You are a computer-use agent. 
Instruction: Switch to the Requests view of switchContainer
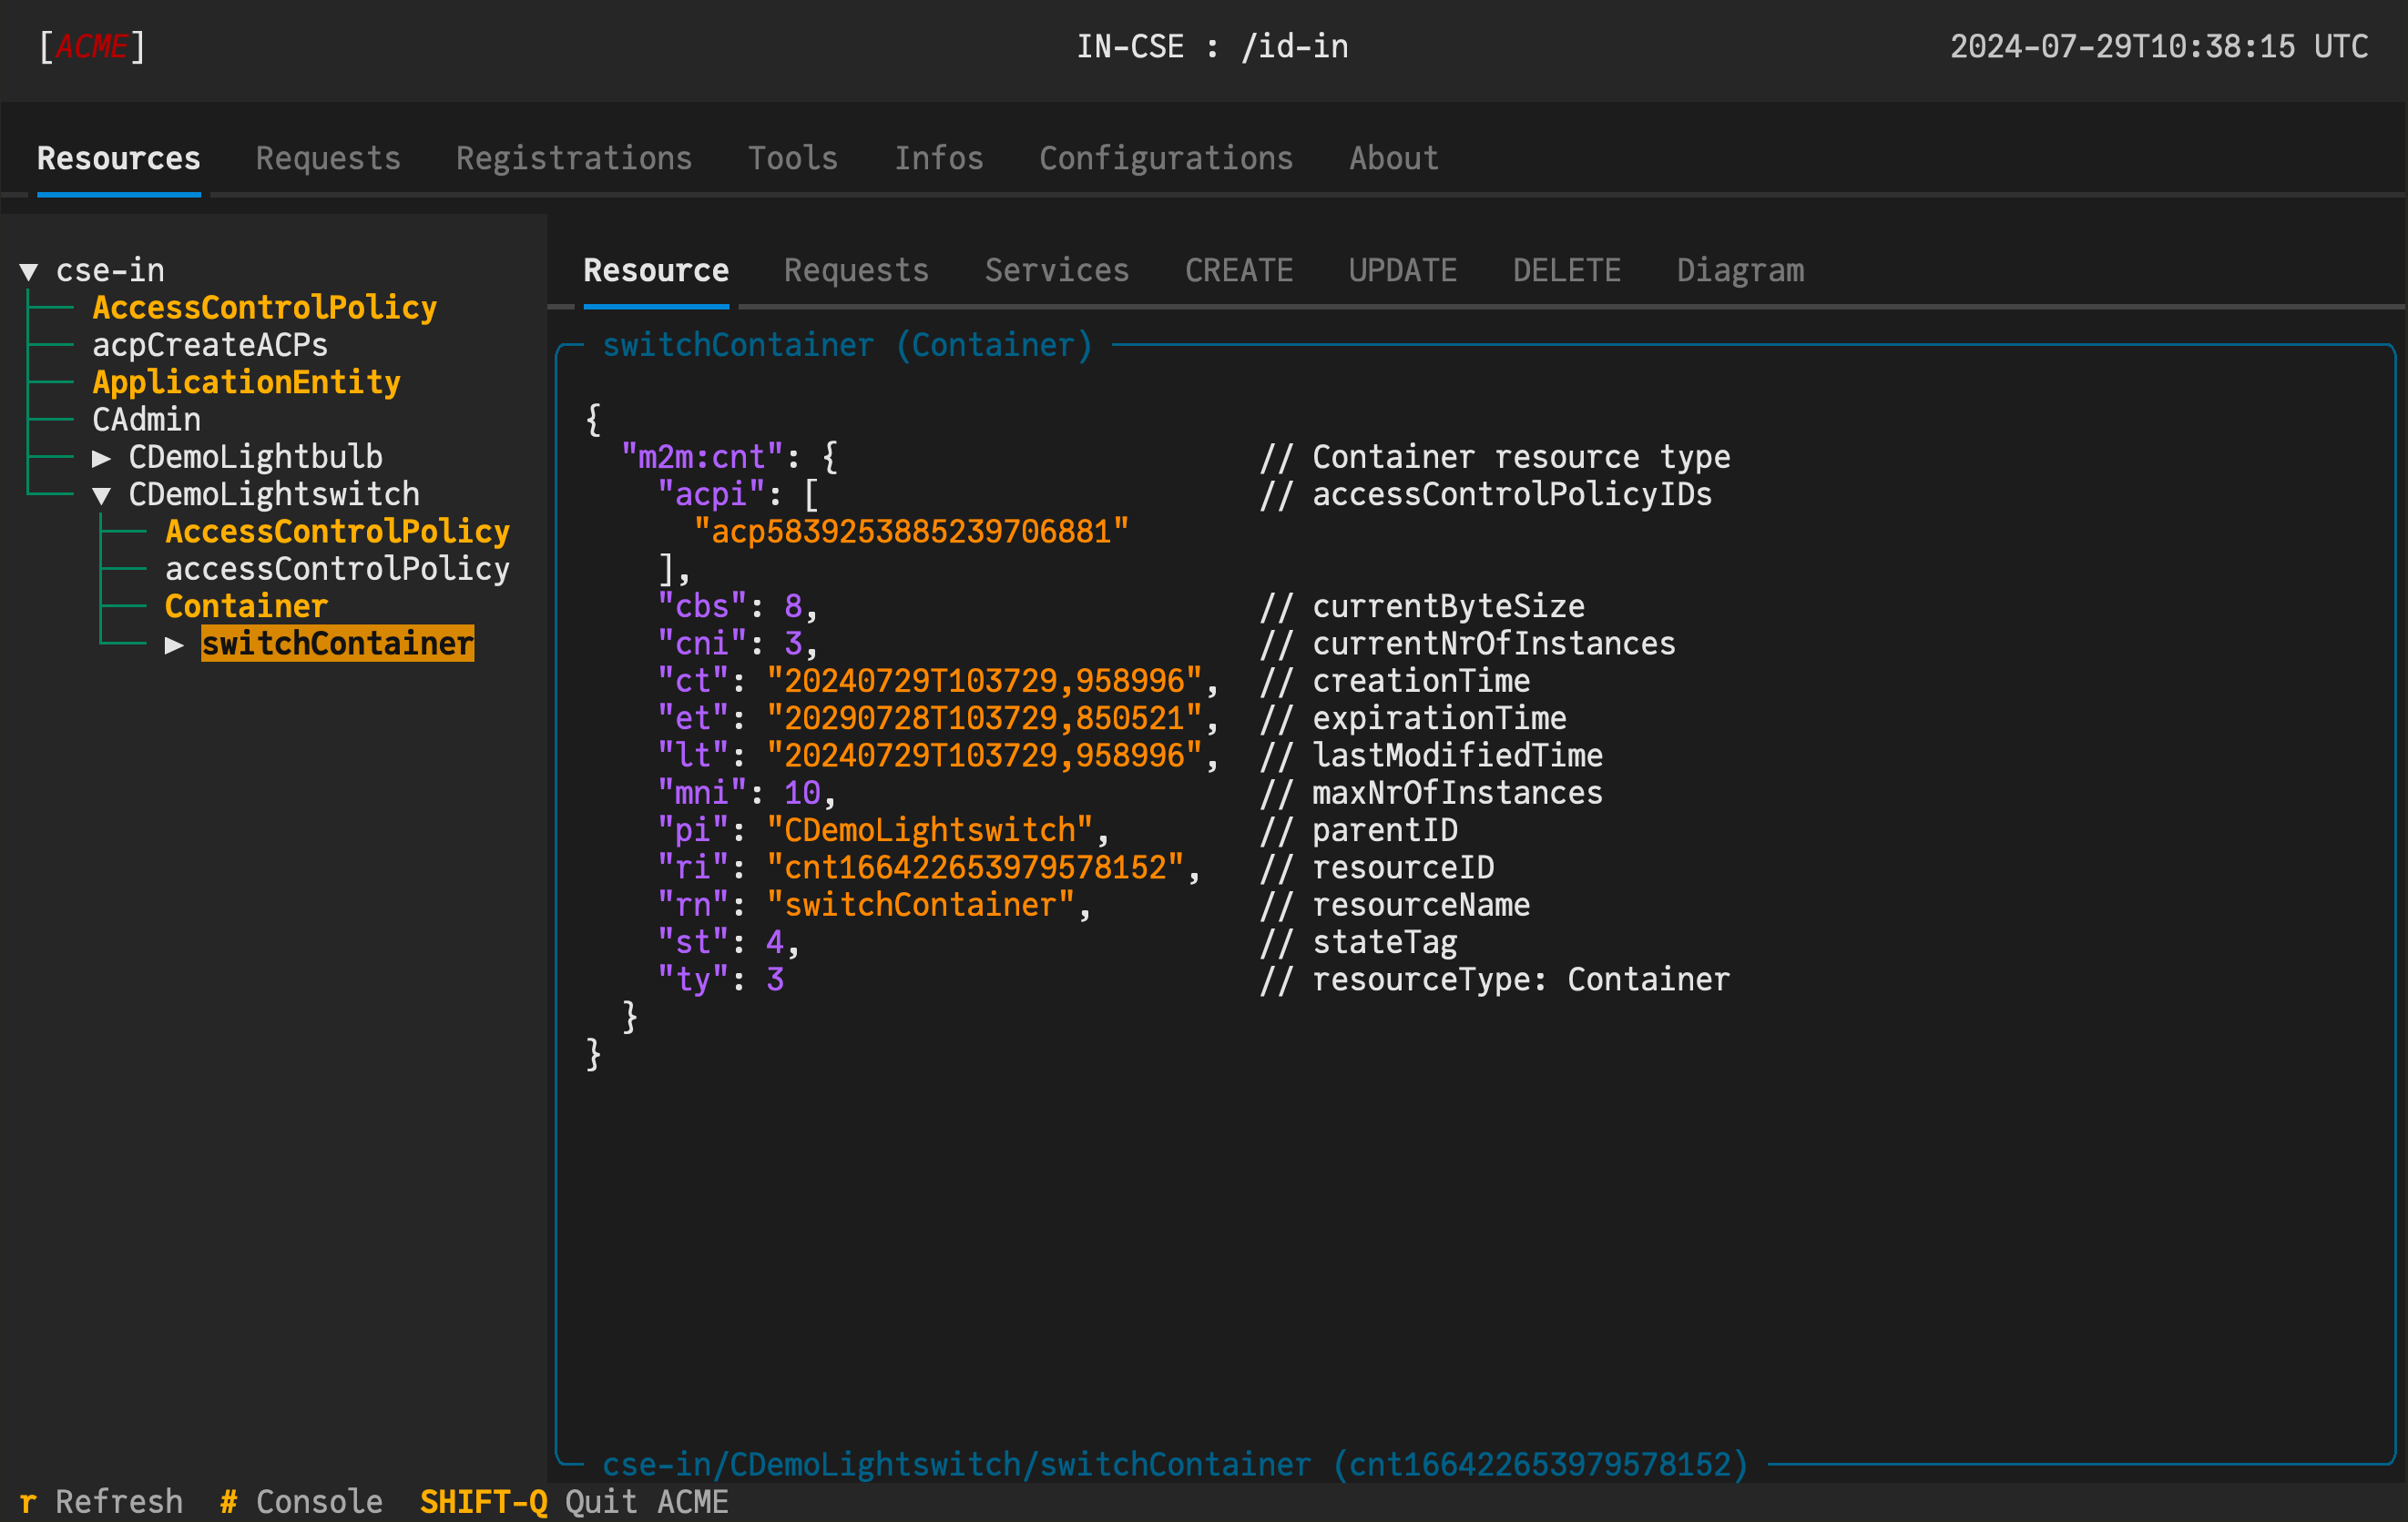856,269
